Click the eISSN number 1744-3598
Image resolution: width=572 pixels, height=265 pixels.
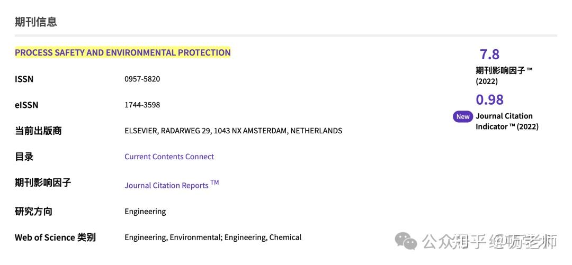pos(142,105)
